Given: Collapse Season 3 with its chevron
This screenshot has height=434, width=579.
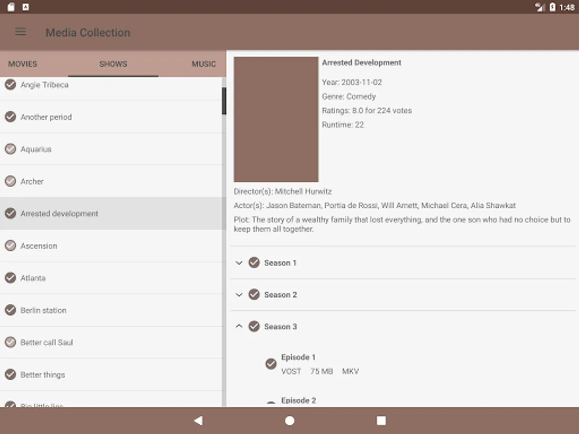Looking at the screenshot, I should [239, 326].
